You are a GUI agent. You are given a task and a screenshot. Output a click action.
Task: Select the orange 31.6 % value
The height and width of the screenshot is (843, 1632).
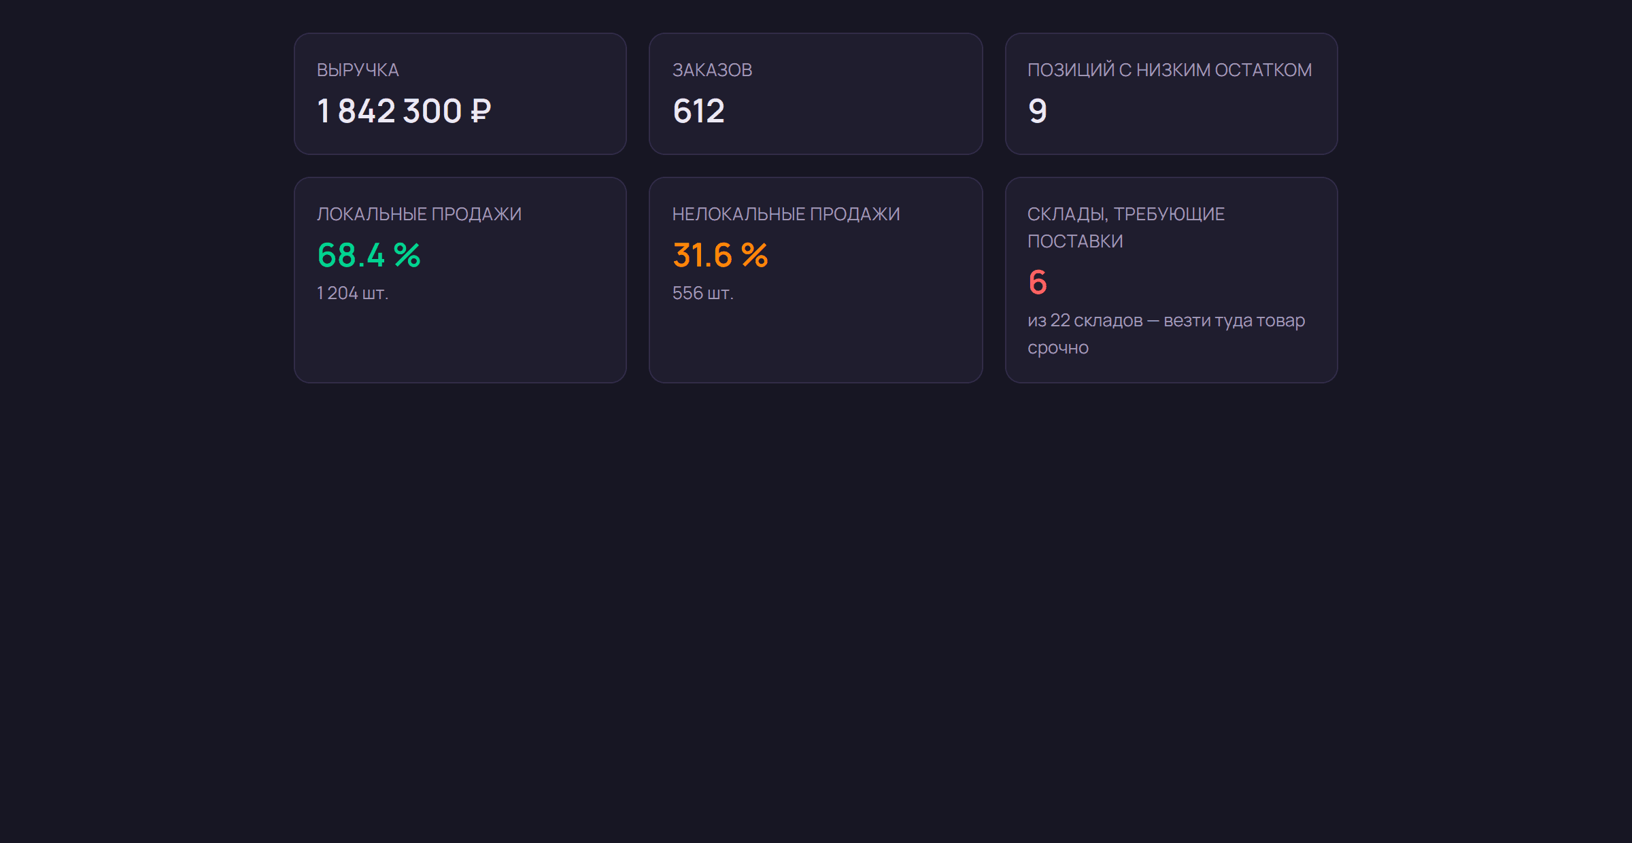click(x=720, y=255)
